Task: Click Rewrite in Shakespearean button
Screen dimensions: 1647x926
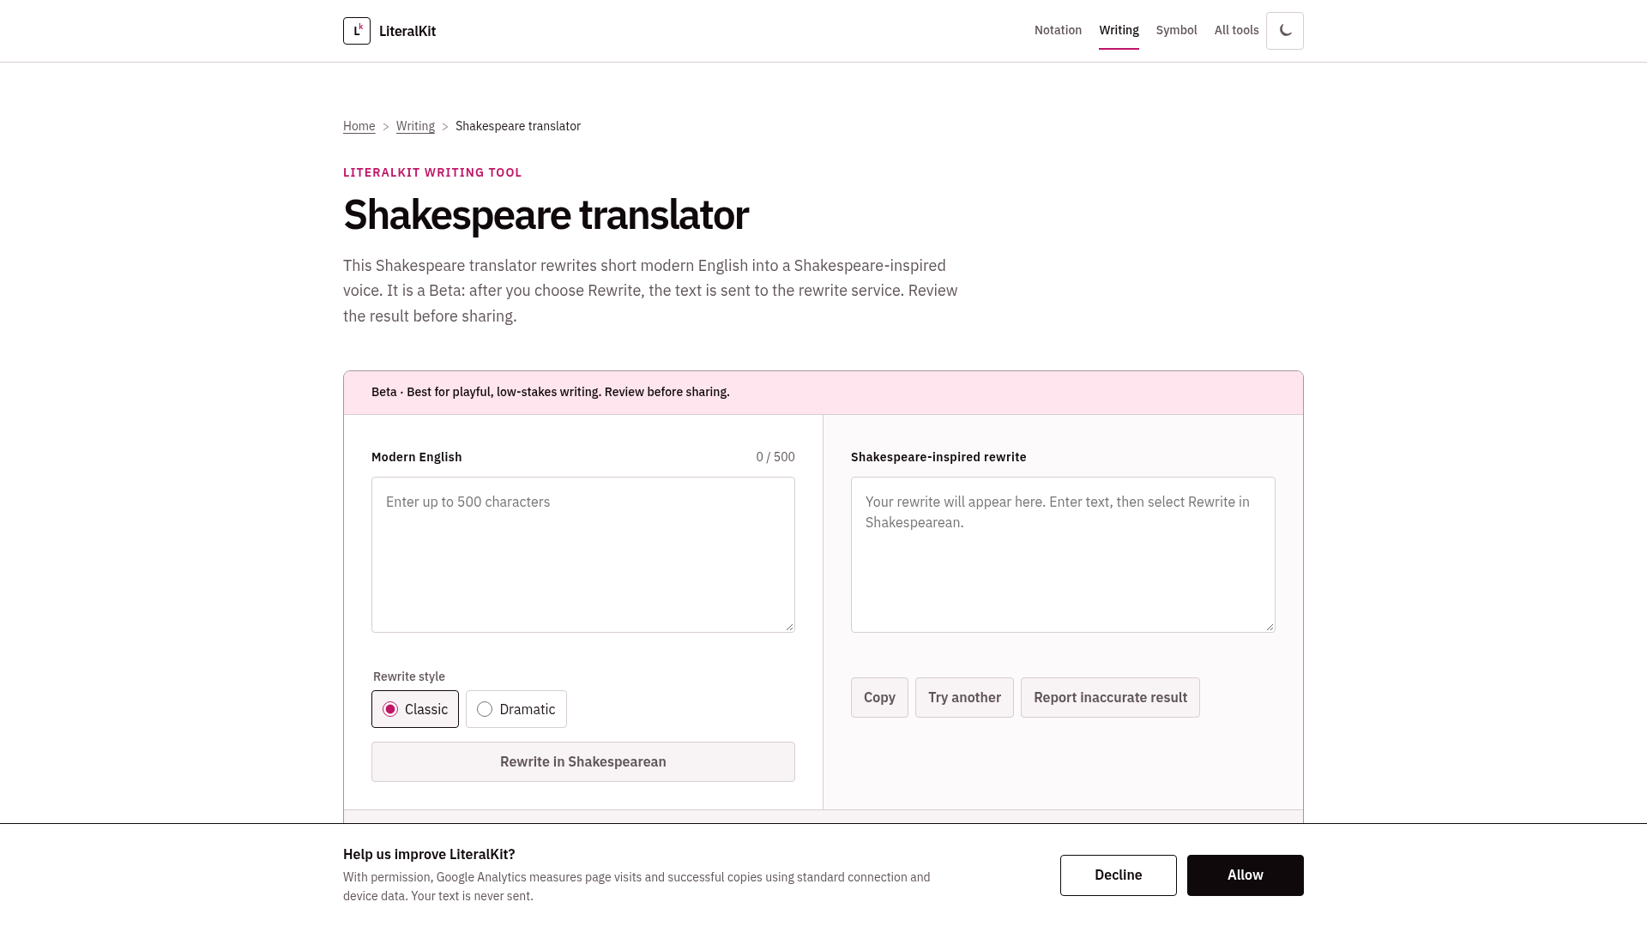Action: (x=583, y=761)
